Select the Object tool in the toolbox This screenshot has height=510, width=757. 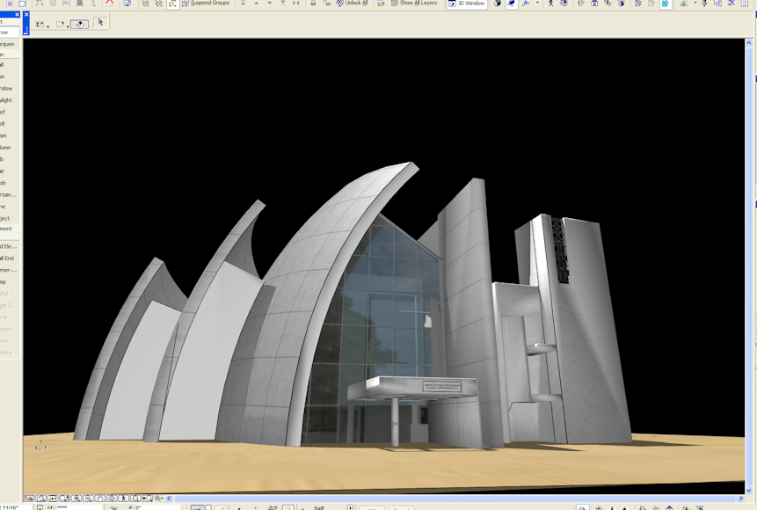[x=5, y=217]
